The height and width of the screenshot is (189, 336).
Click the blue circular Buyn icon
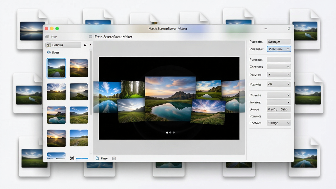tap(49, 52)
